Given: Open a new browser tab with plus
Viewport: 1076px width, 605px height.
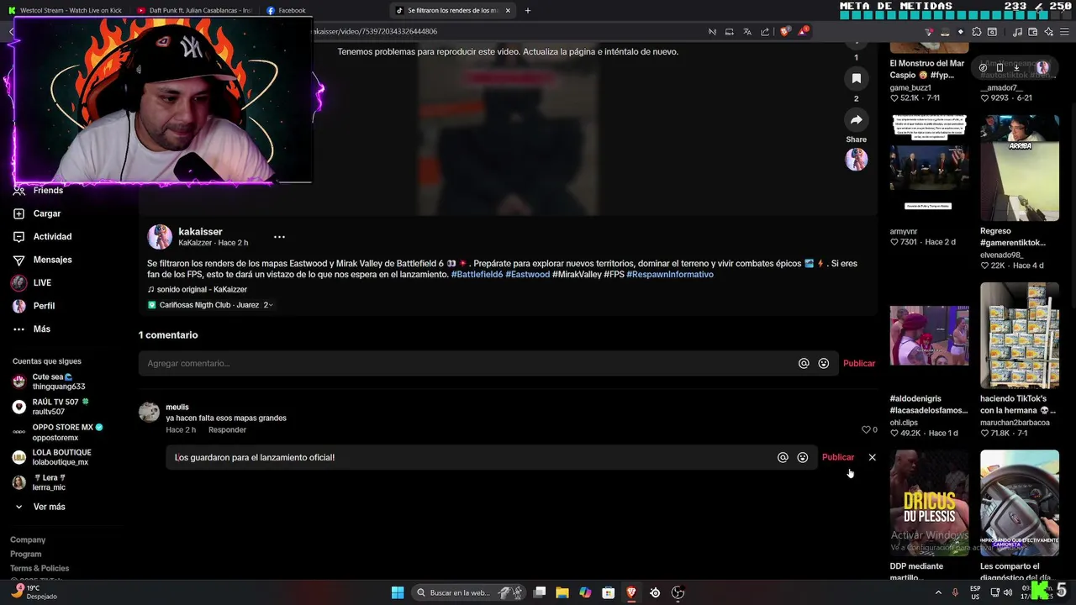Looking at the screenshot, I should 528,11.
